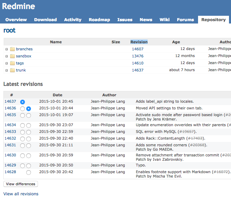Click the sandbox folder icon

12,56
